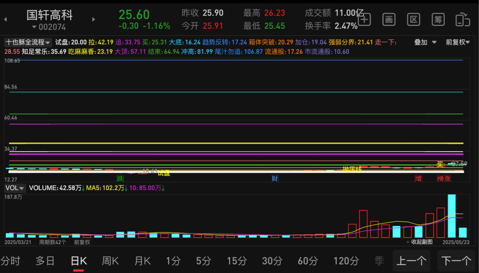This screenshot has height=273, width=479.
Task: Click the 尾汁勿追:106.87 indicator value
Action: 239,52
